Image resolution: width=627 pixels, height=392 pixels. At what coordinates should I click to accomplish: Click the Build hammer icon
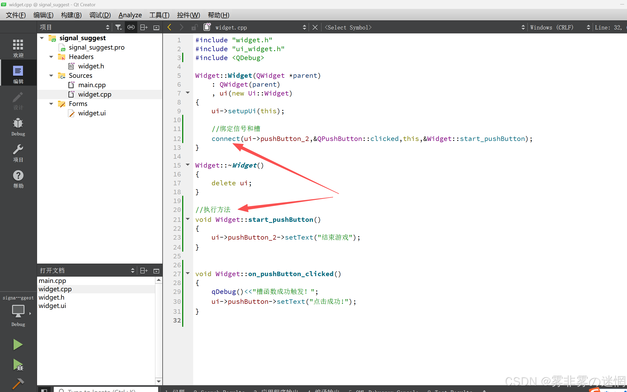[18, 383]
